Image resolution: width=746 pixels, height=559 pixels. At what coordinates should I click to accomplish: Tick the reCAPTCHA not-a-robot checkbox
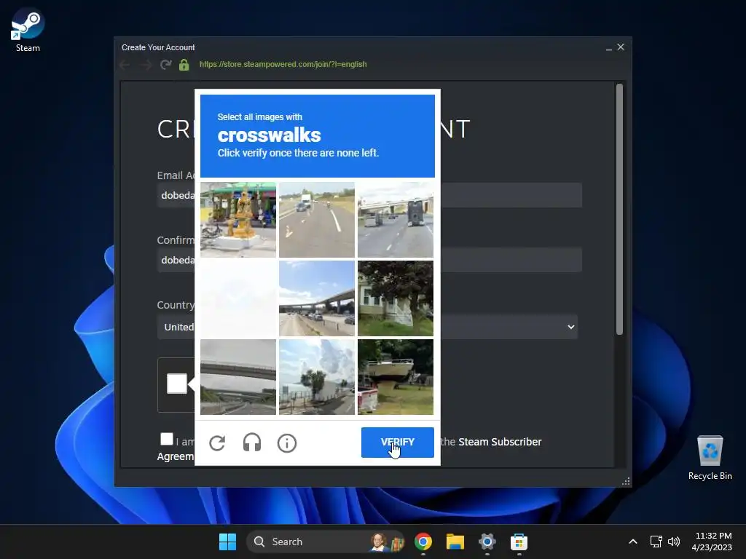(x=177, y=384)
